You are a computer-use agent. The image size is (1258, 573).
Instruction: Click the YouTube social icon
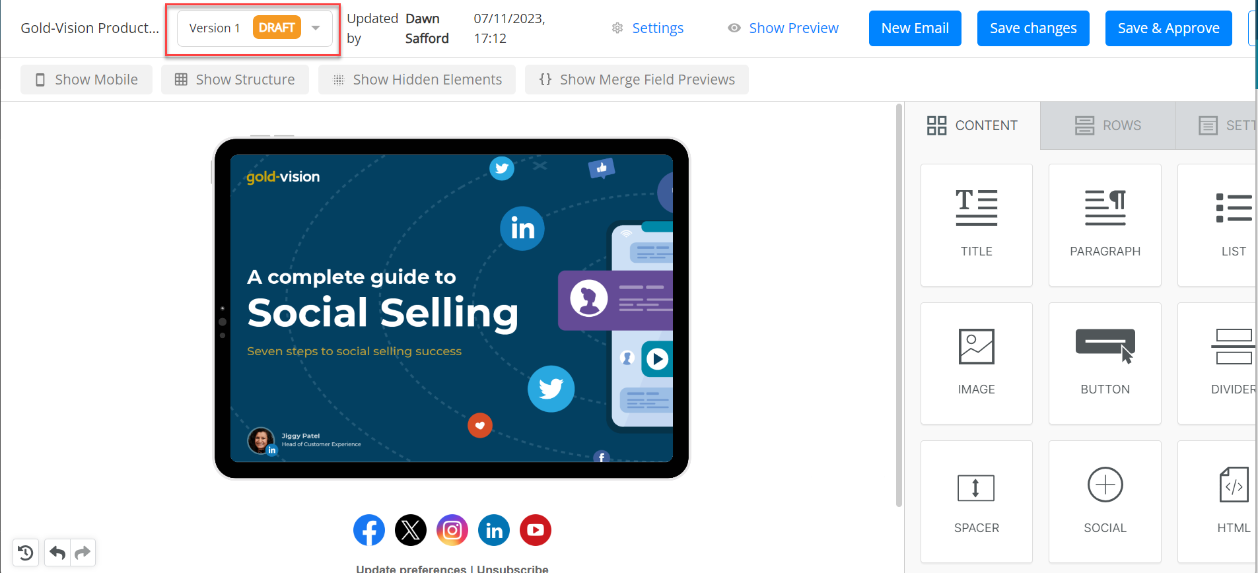coord(536,530)
